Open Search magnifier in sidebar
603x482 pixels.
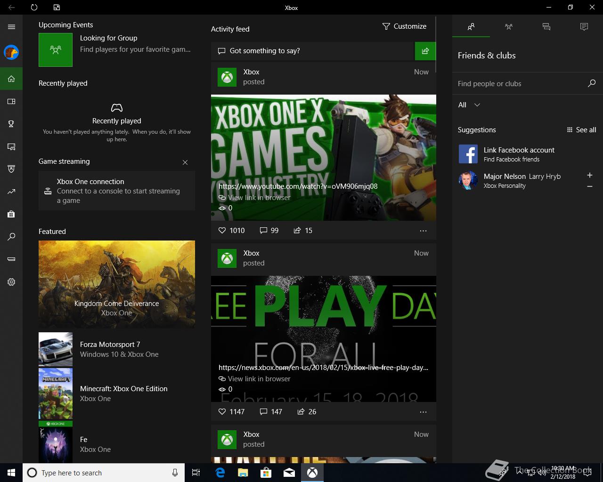coord(11,237)
